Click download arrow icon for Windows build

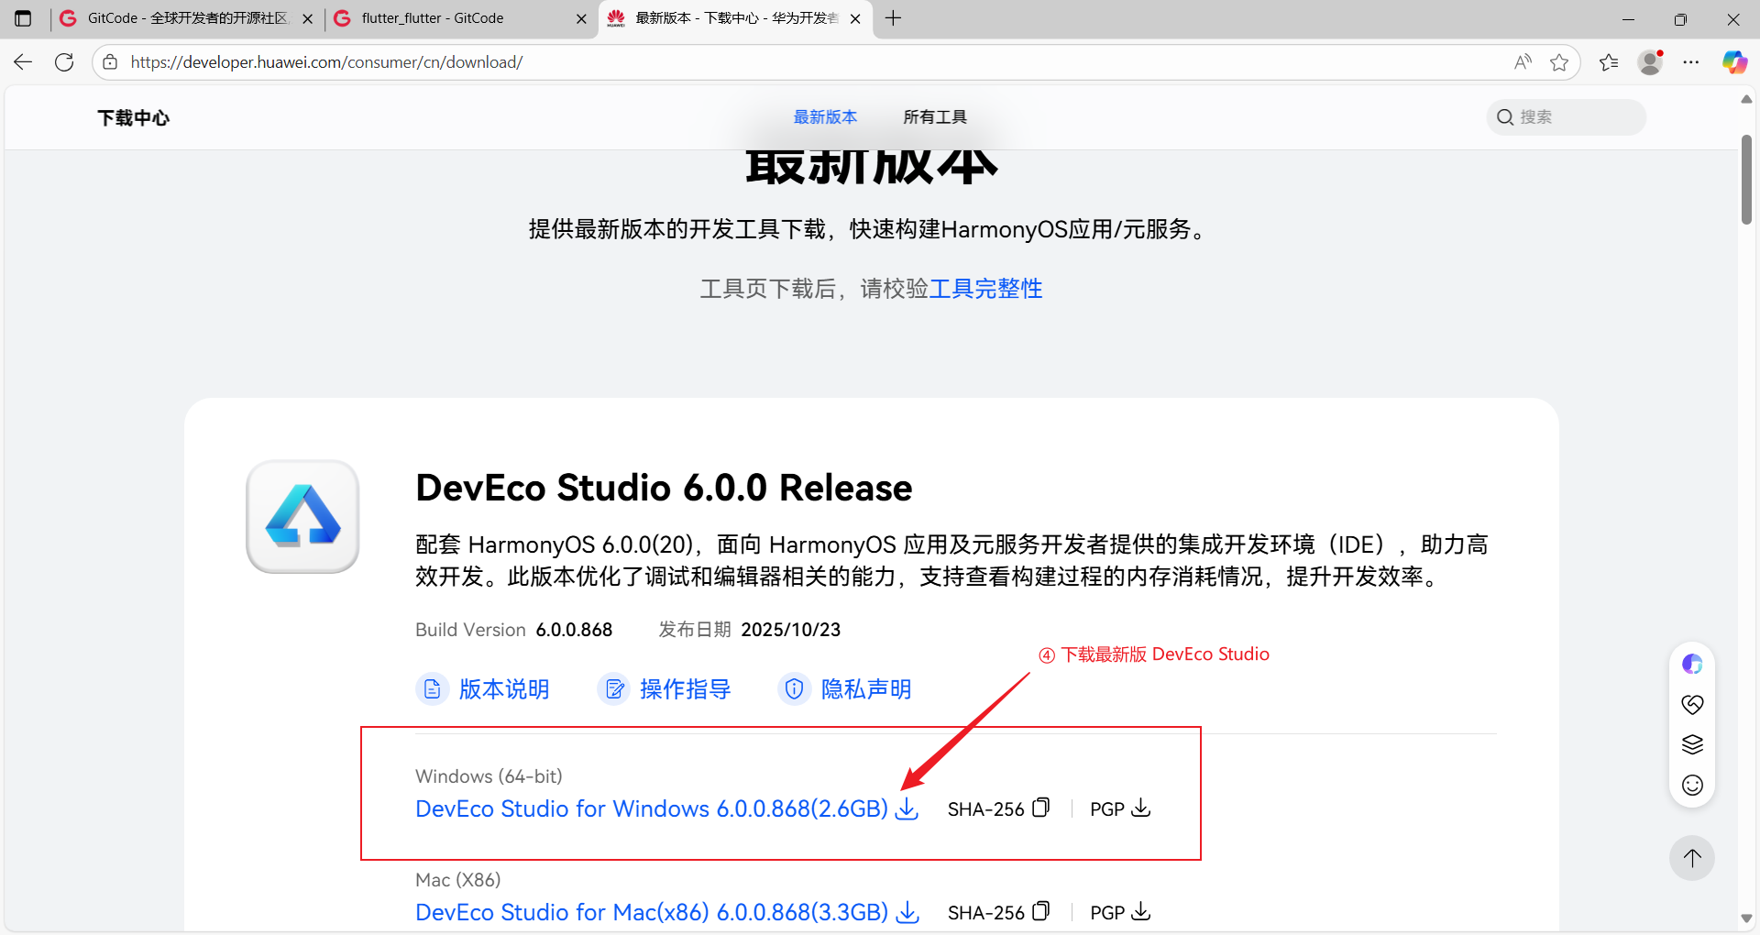point(907,808)
